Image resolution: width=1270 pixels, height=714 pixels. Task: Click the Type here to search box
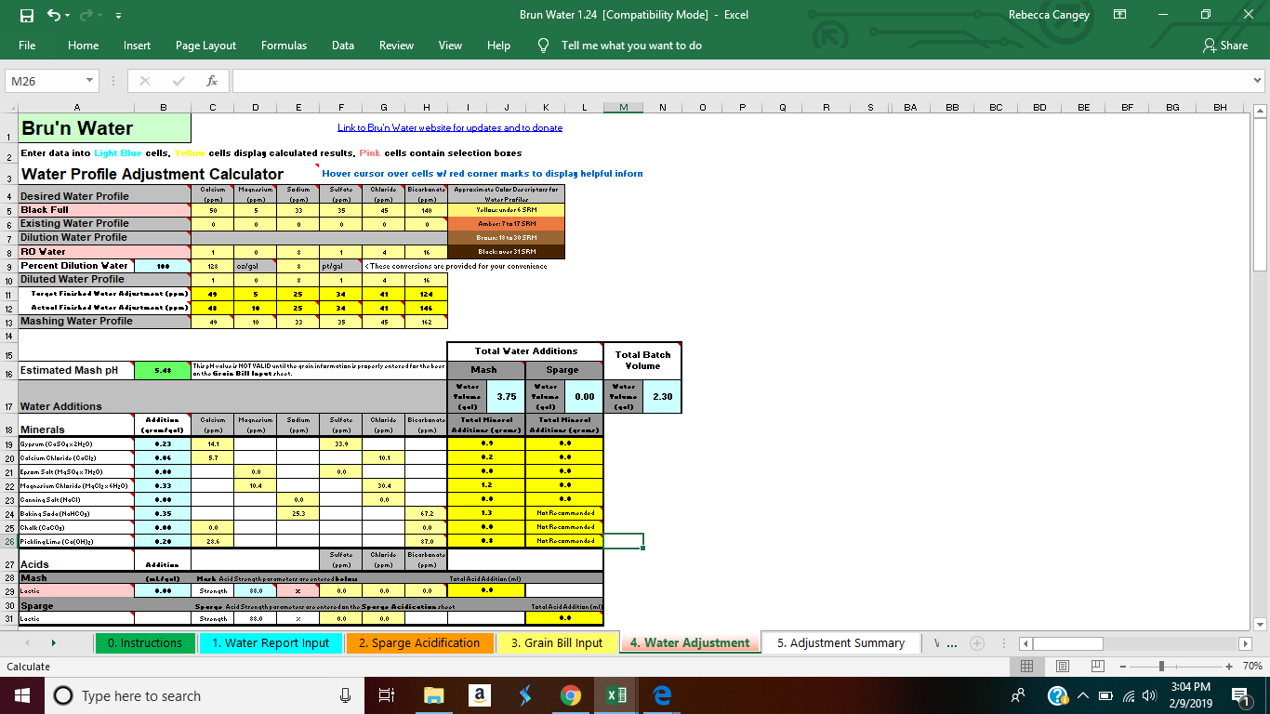click(x=205, y=695)
